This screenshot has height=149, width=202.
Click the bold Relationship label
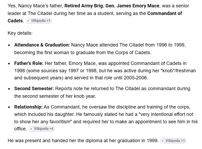pyautogui.click(x=29, y=107)
